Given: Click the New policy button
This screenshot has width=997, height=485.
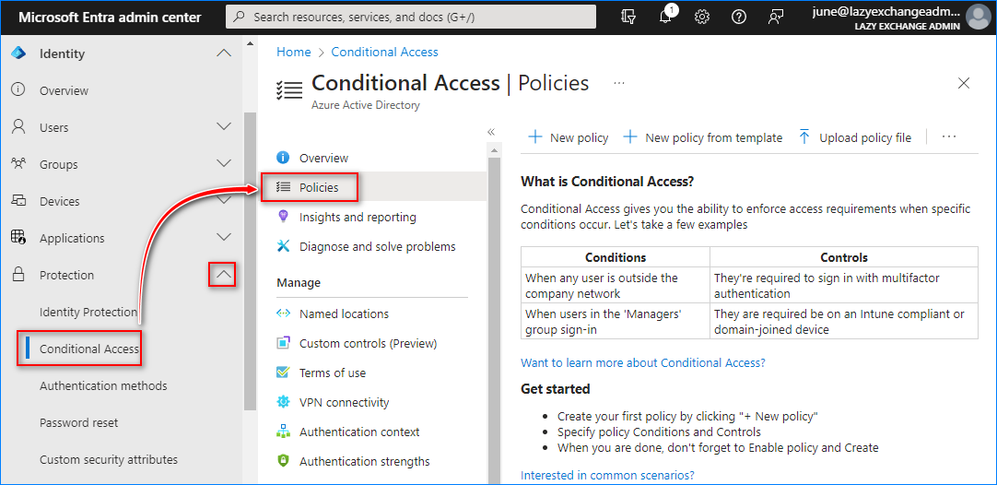Looking at the screenshot, I should (x=569, y=137).
